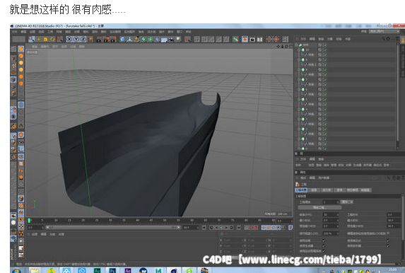This screenshot has width=405, height=273.
Task: Open Photoshop from the taskbar
Action: tap(112, 270)
